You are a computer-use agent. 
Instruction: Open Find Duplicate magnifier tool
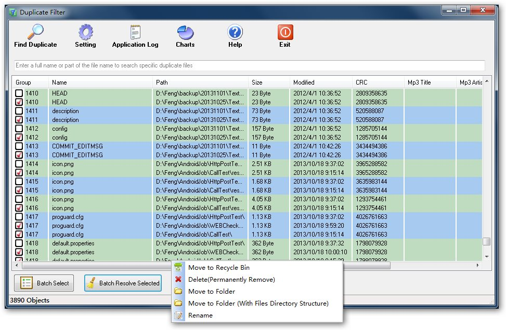click(35, 36)
